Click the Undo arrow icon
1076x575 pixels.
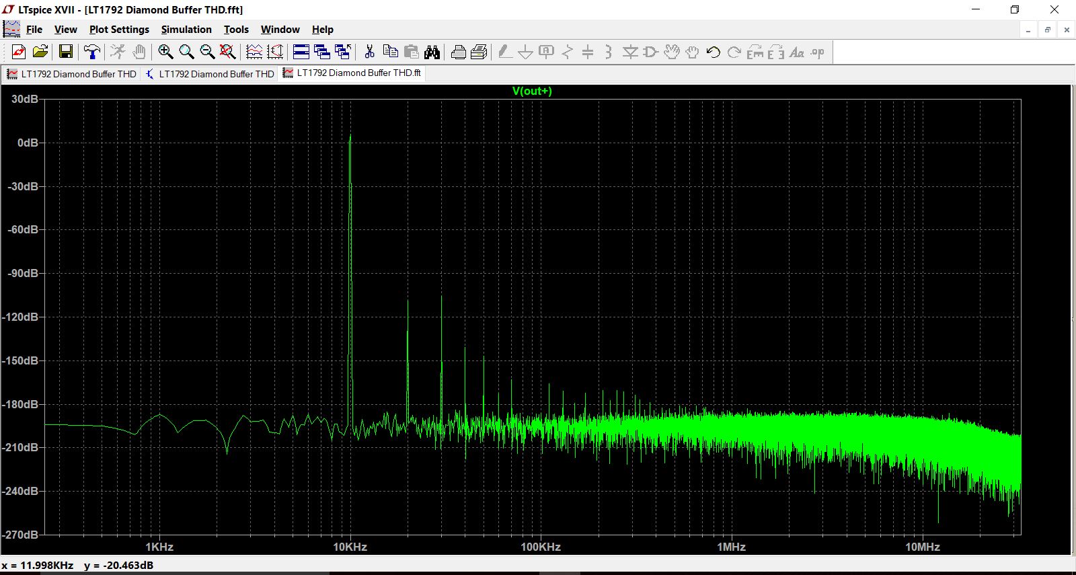click(x=714, y=52)
